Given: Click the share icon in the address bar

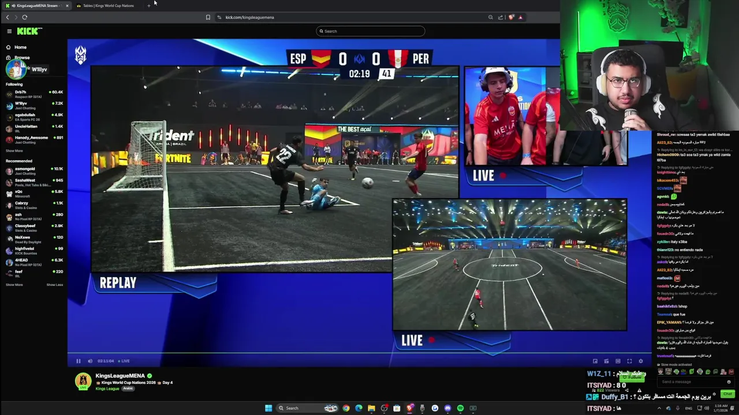Looking at the screenshot, I should (x=501, y=17).
